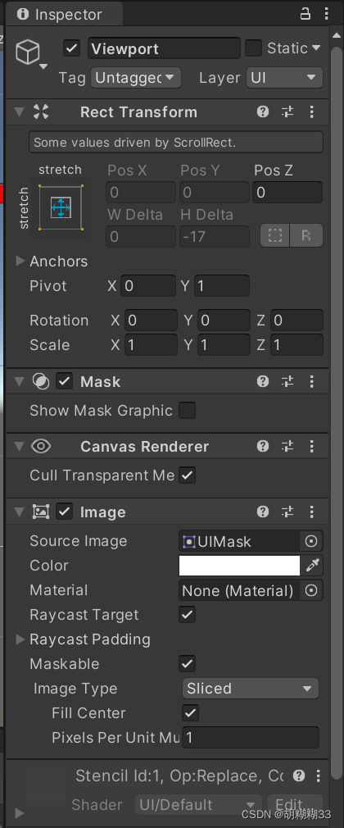Click the stretch anchor preset box

[x=61, y=207]
